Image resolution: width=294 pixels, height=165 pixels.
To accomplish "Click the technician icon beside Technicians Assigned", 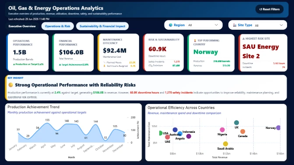I will (x=104, y=66).
